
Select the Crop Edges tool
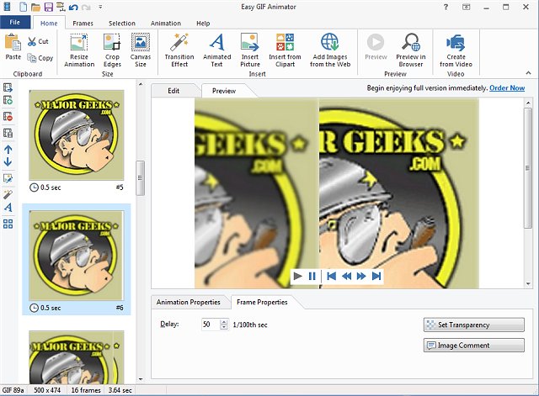click(112, 50)
